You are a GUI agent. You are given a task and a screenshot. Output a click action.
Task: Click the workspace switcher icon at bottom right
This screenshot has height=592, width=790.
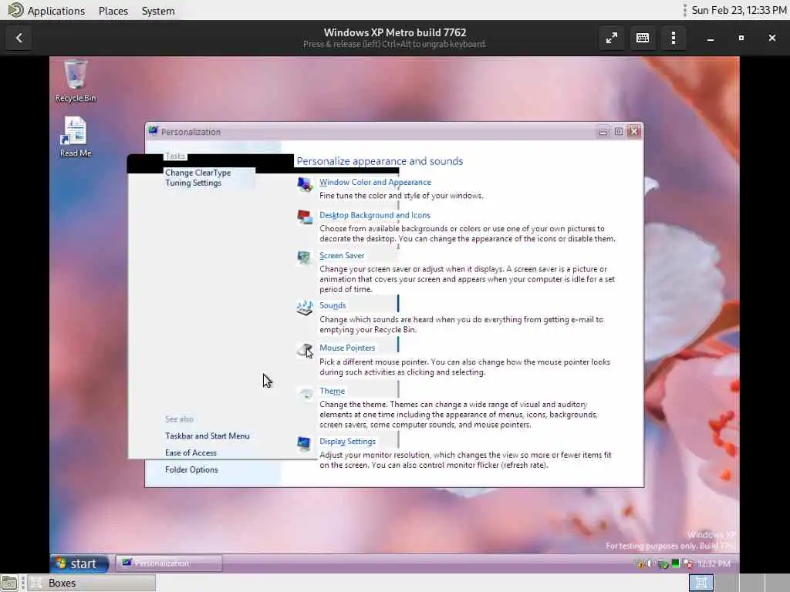[x=701, y=583]
